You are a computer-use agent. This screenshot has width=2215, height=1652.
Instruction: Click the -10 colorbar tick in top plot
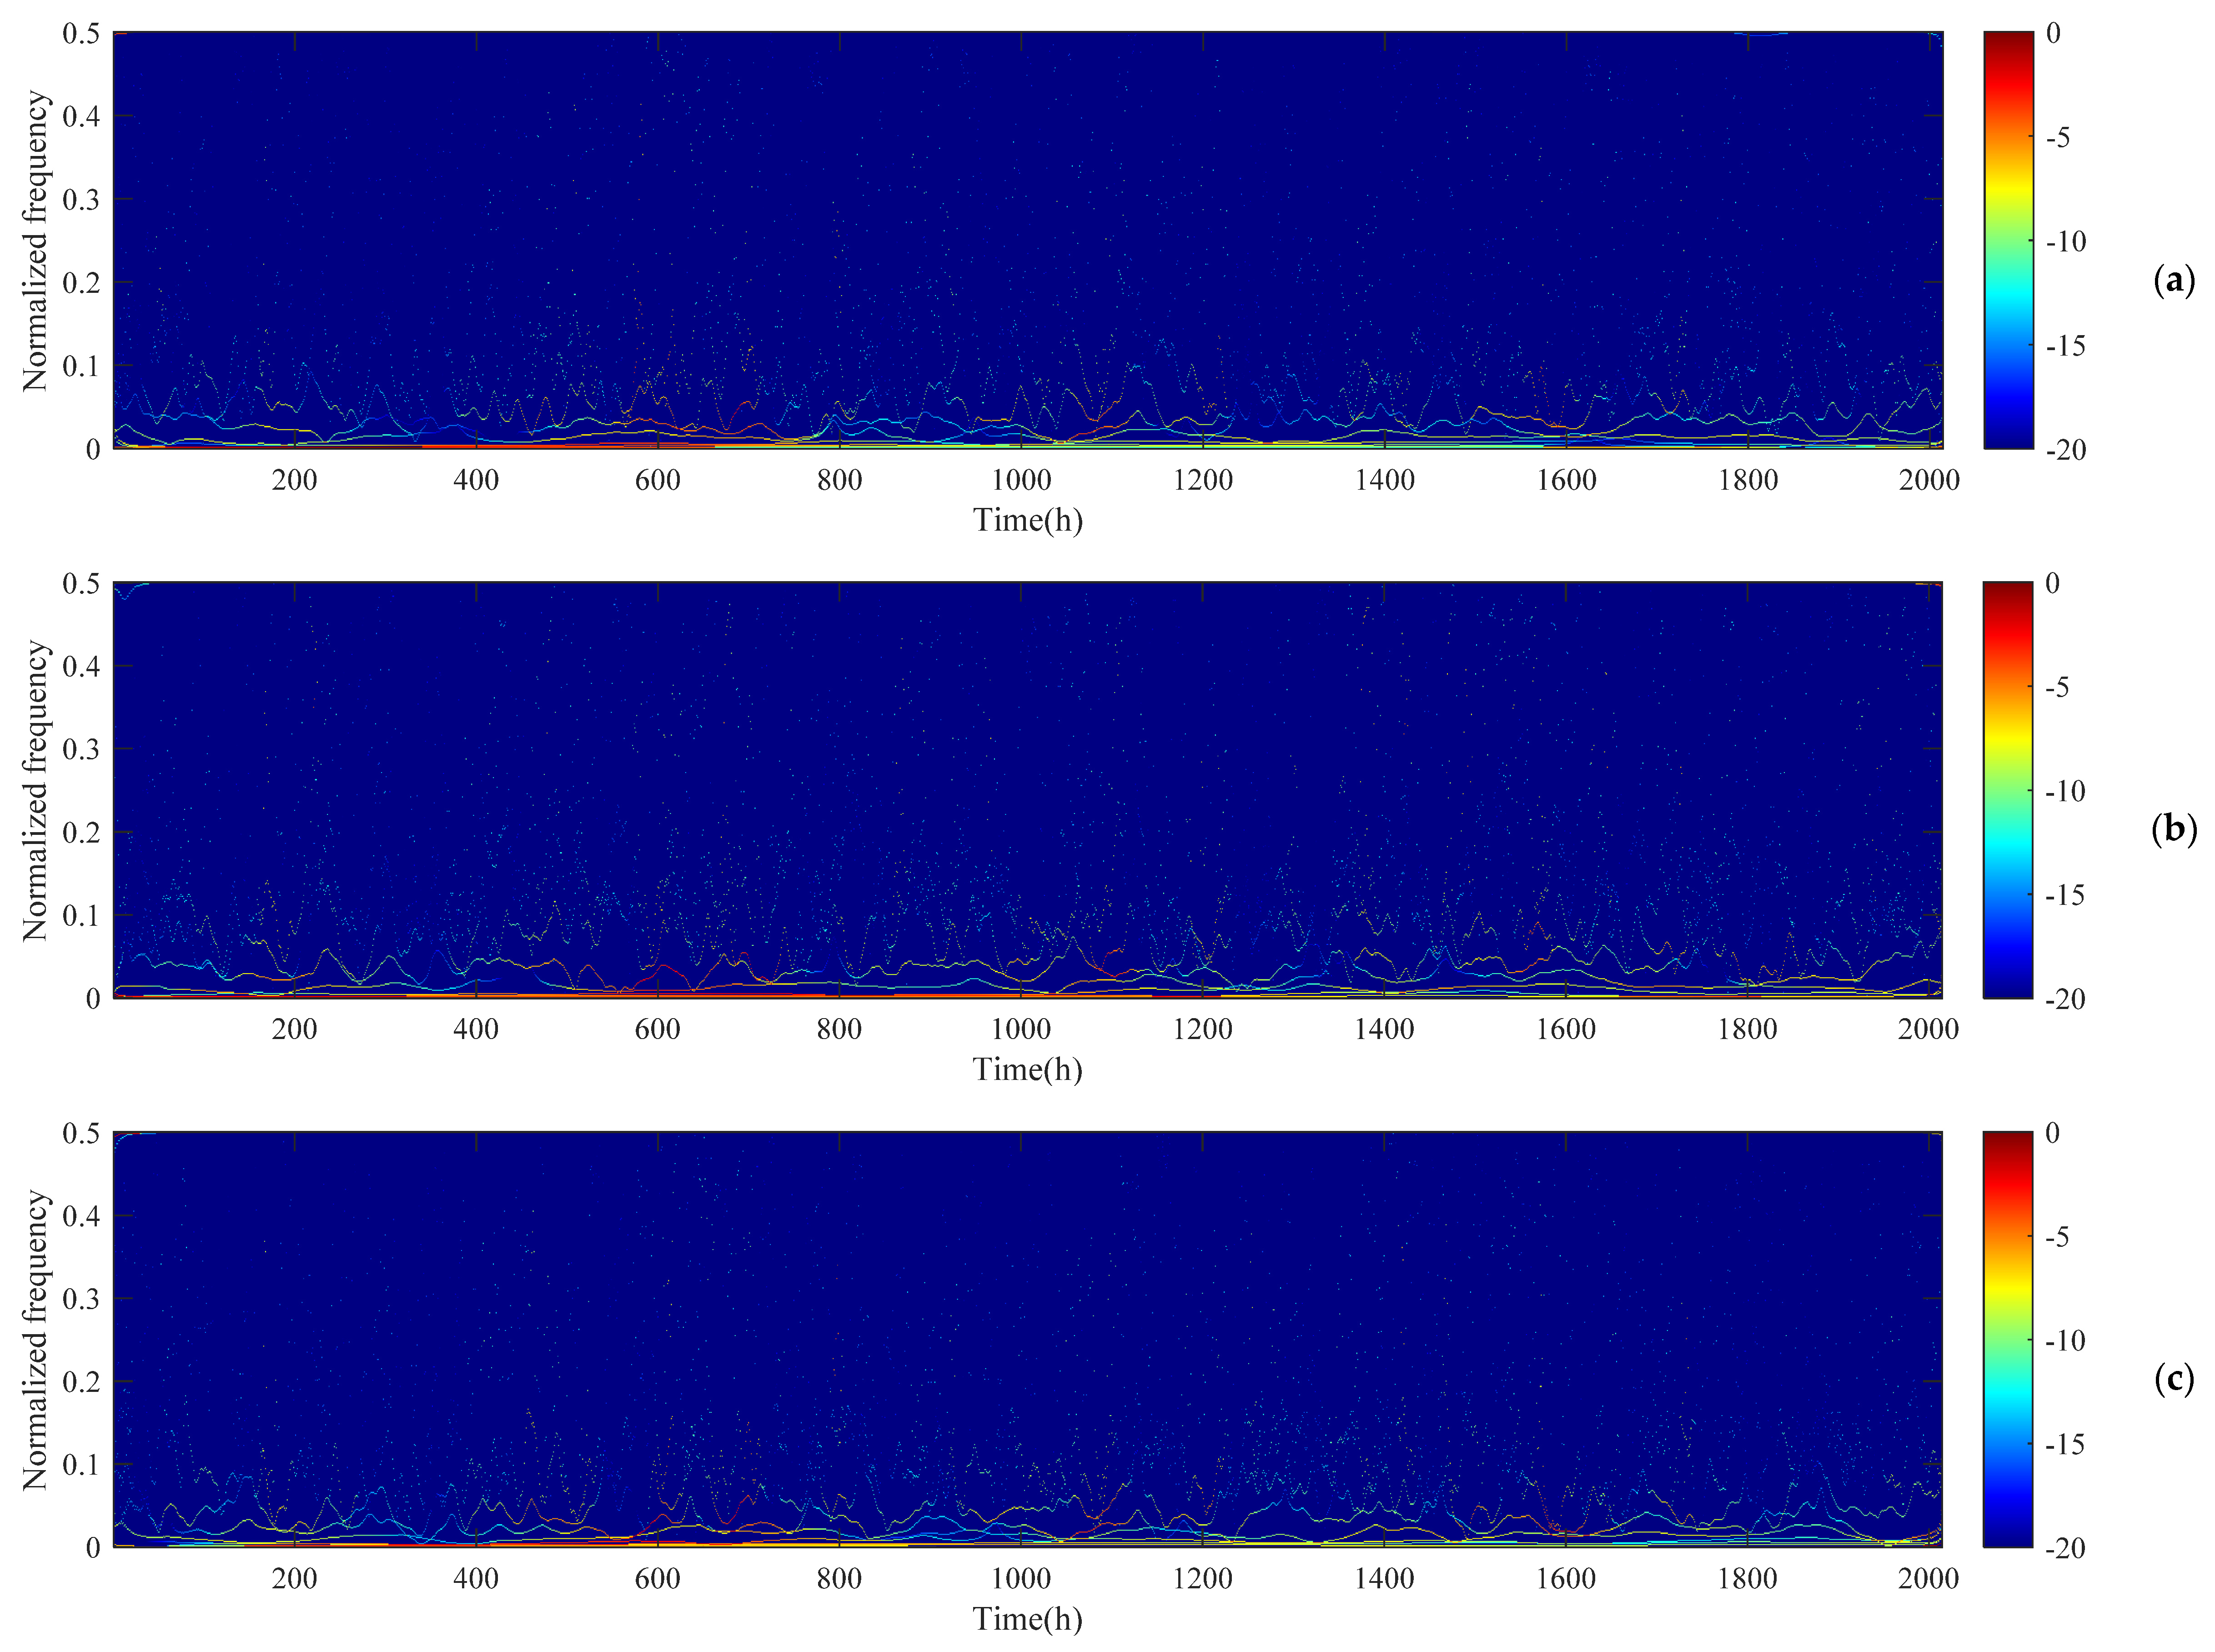2065,241
